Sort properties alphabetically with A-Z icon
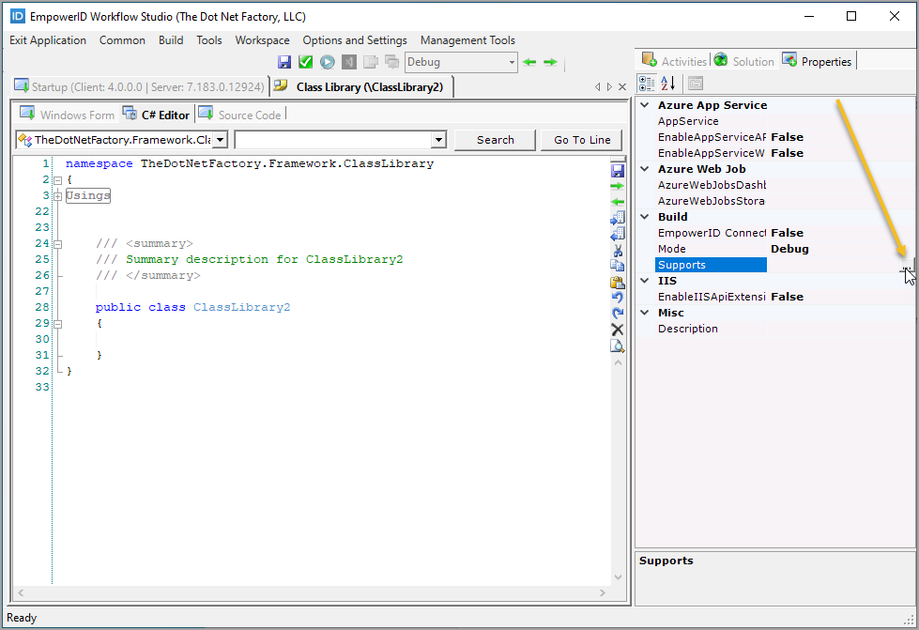The image size is (919, 630). click(x=669, y=84)
